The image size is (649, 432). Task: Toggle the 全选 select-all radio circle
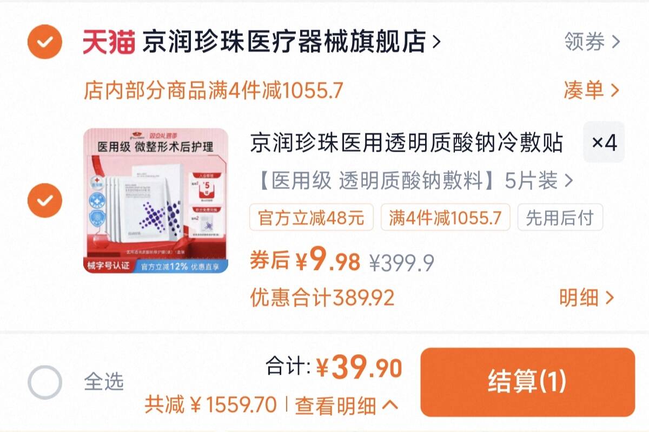click(45, 382)
